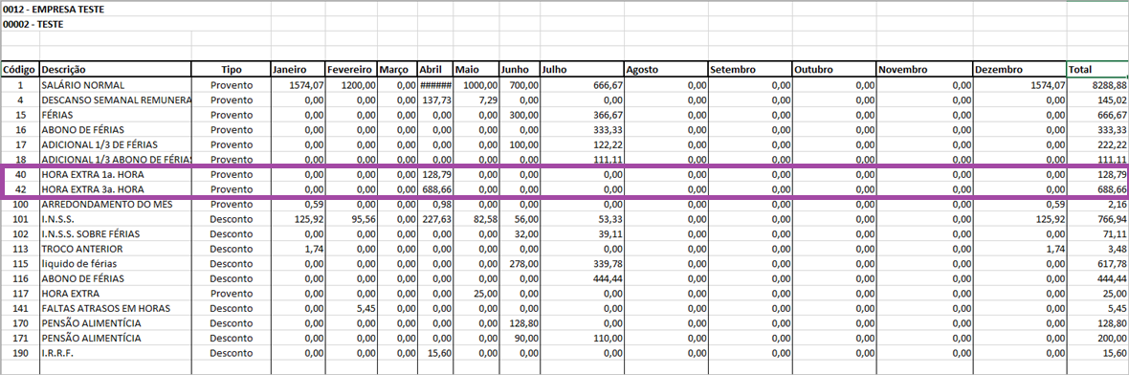Select the '######' April cell
Viewport: 1129px width, 375px height.
coord(435,85)
